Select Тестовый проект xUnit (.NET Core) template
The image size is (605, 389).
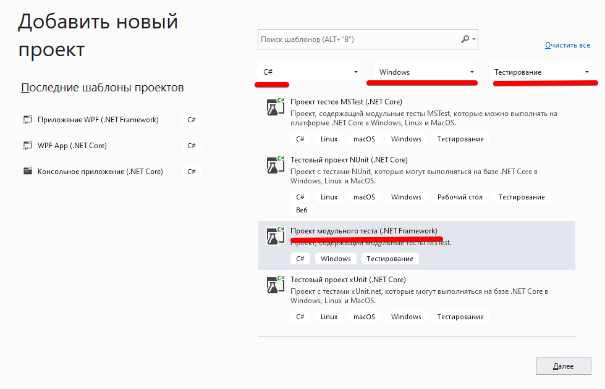click(348, 280)
